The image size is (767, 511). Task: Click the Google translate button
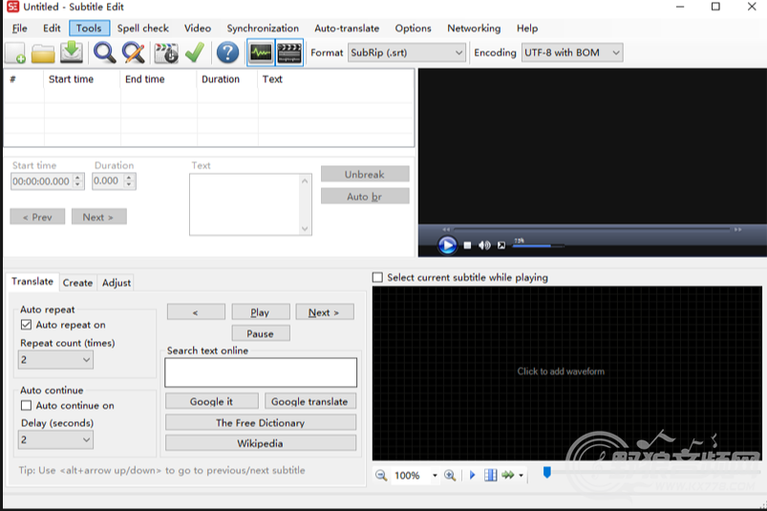309,401
